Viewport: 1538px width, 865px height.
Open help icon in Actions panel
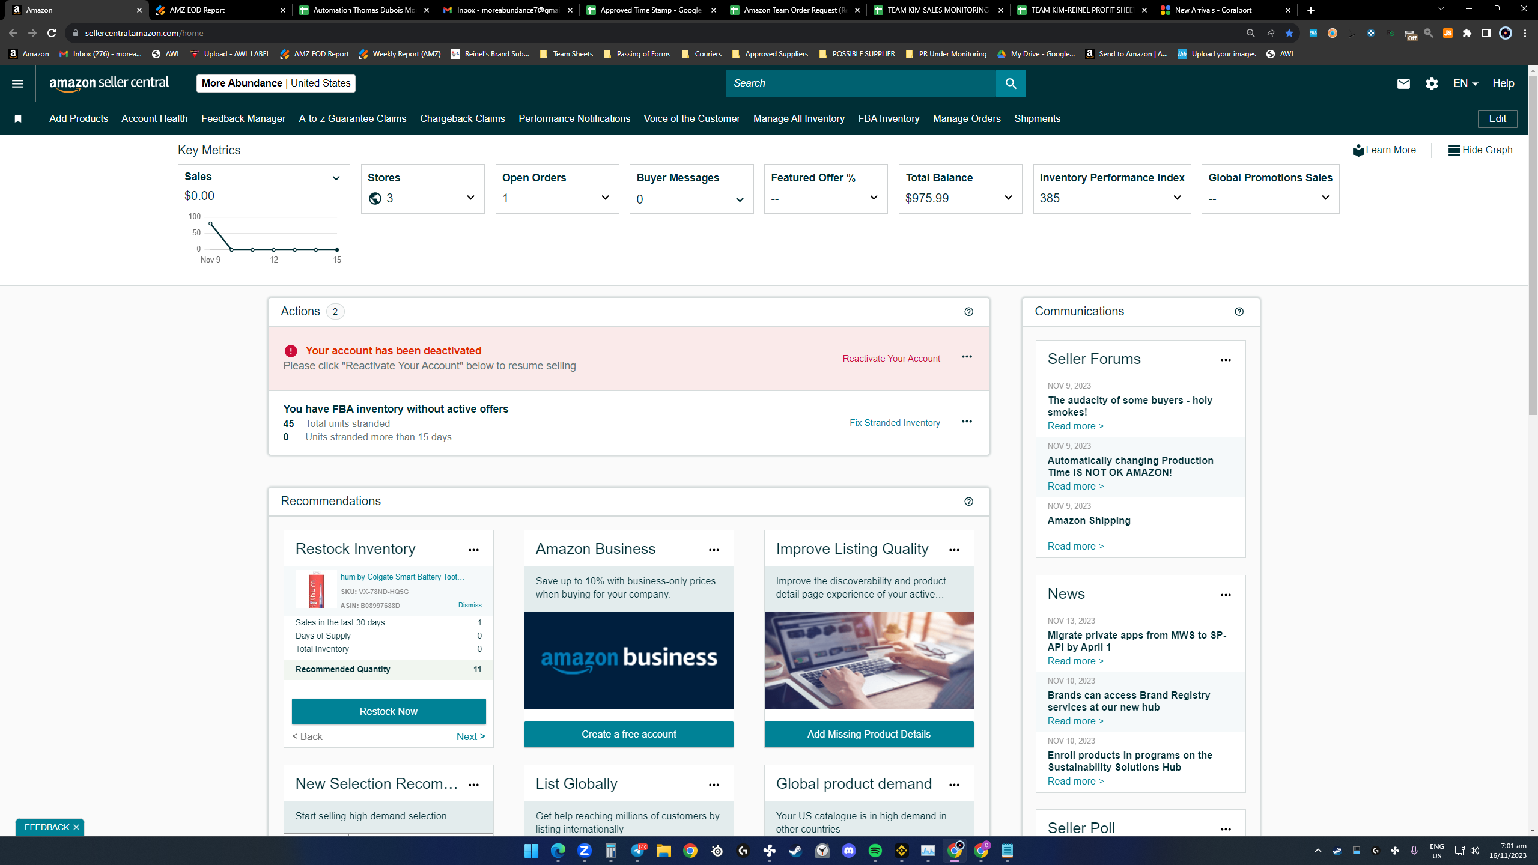coord(968,312)
